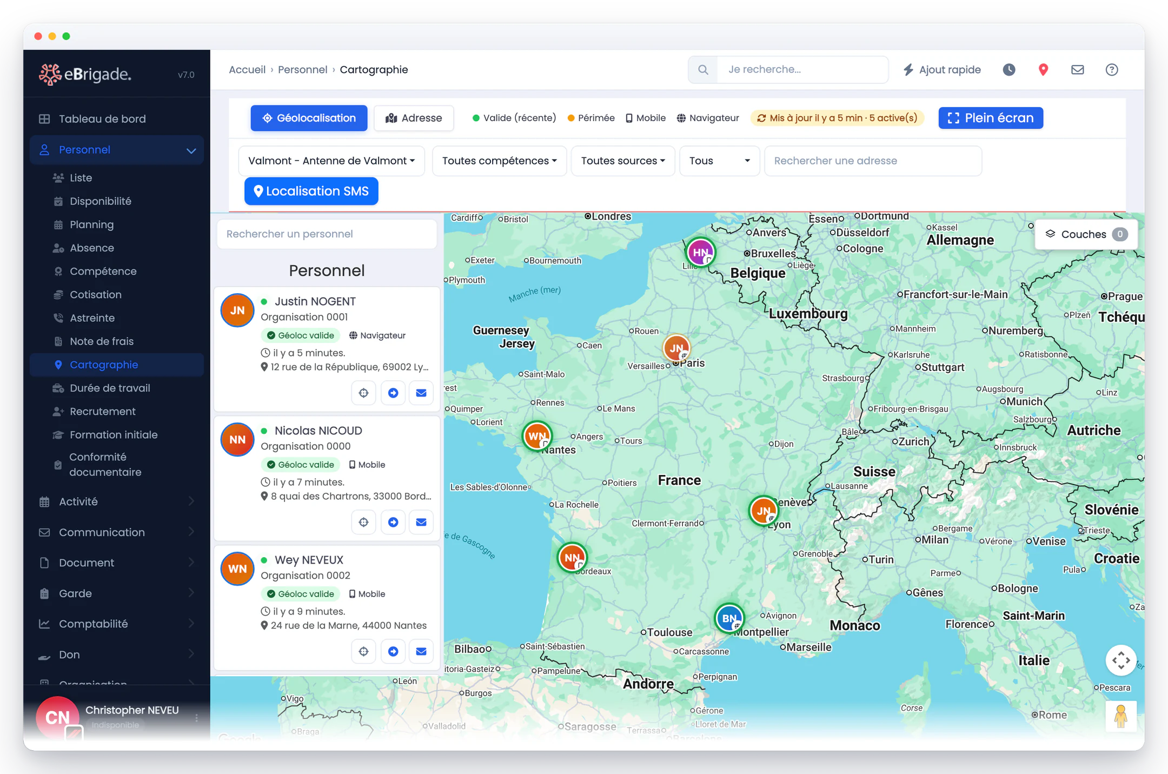Open directions arrow for Justin NOGENT

click(x=393, y=393)
